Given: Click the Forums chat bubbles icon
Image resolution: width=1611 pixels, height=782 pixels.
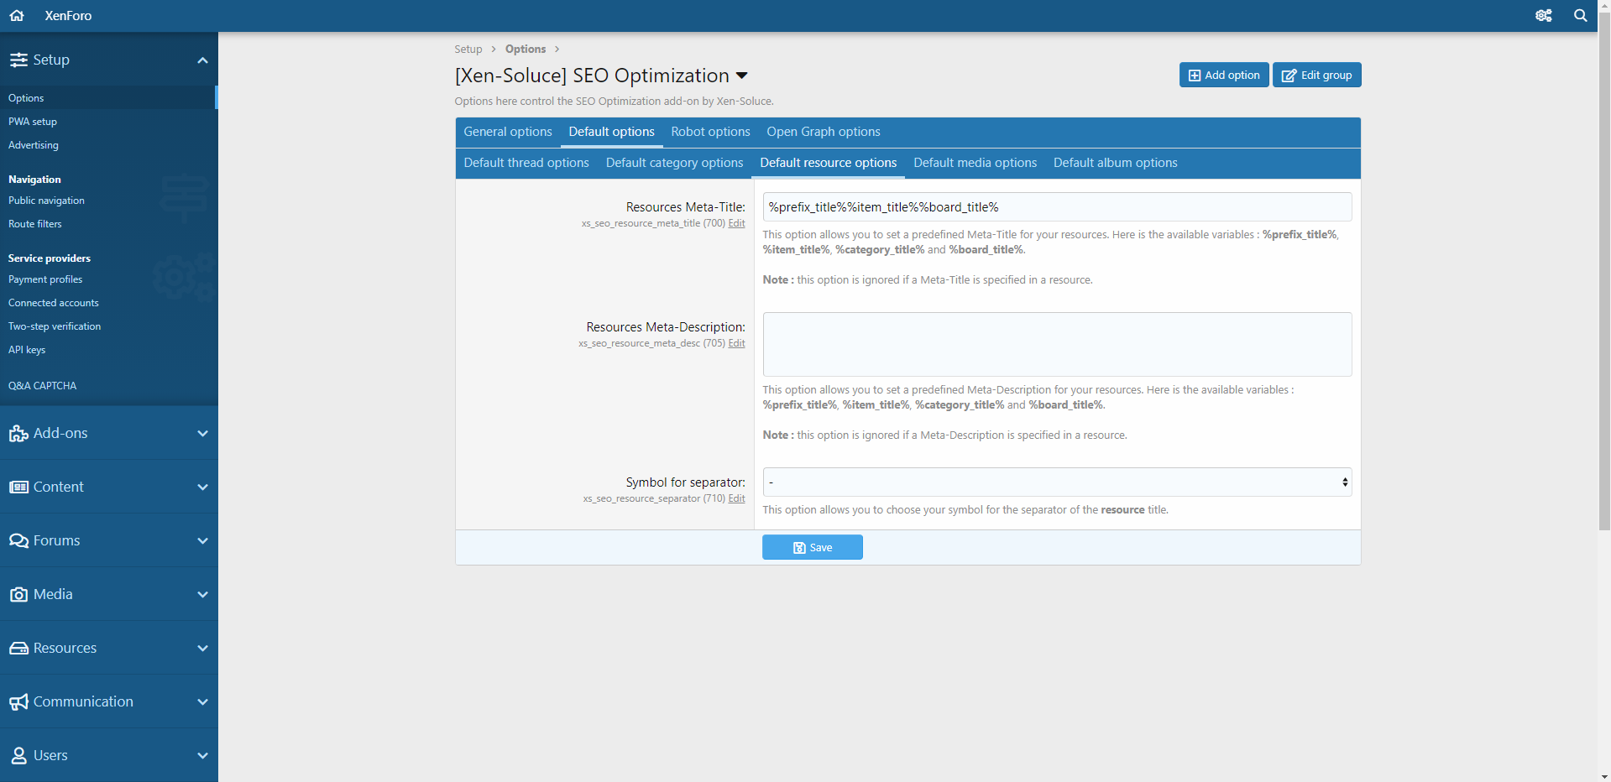Looking at the screenshot, I should coord(18,540).
